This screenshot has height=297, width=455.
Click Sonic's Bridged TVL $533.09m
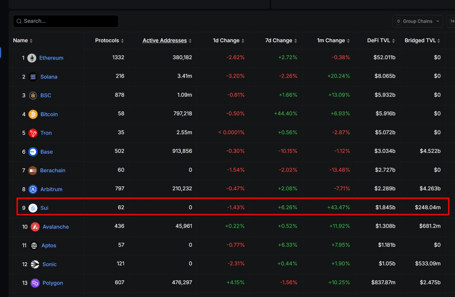point(428,264)
